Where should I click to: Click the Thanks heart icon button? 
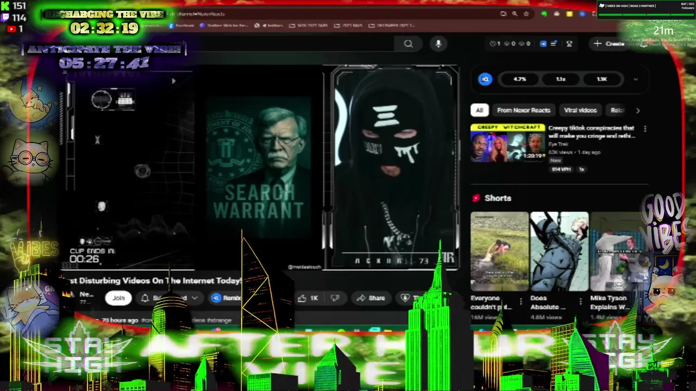(405, 298)
